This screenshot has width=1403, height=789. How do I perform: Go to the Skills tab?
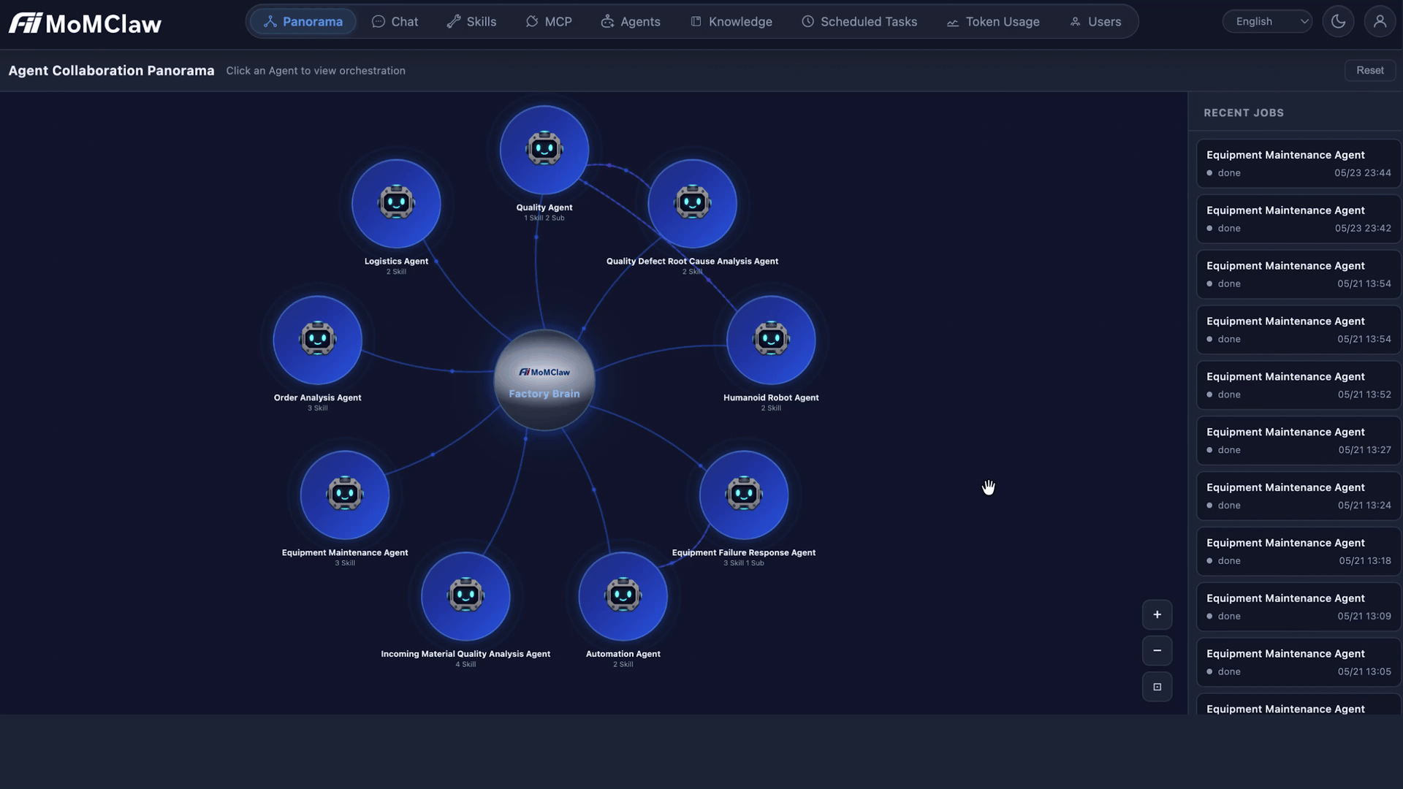471,21
